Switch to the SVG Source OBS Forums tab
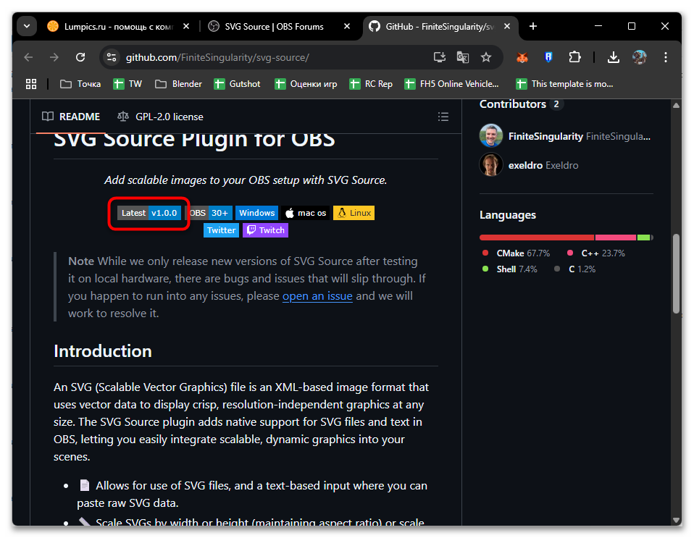This screenshot has height=538, width=694. coord(275,26)
